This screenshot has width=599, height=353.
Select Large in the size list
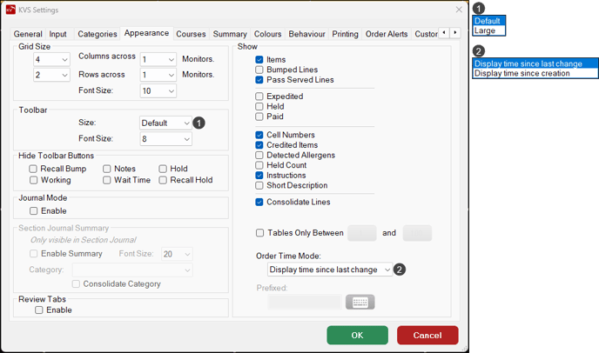(x=485, y=30)
